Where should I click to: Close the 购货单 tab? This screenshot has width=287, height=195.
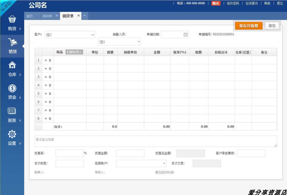coord(57,16)
